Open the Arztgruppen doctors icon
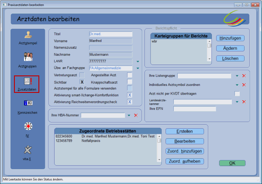Viewport: 262px width, 184px height. [x=28, y=57]
